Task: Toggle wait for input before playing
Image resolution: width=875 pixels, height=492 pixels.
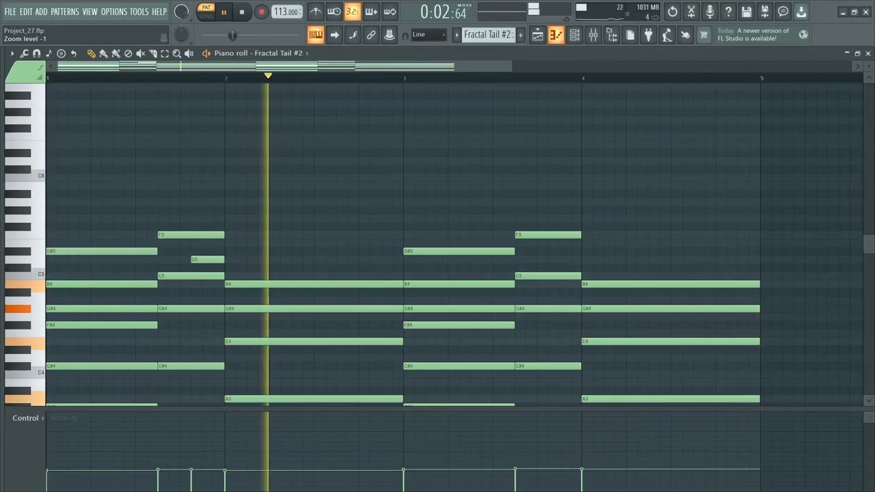Action: pyautogui.click(x=334, y=12)
